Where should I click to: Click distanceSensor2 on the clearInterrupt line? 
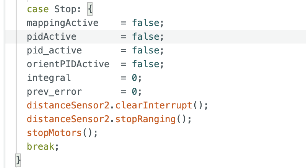point(68,105)
